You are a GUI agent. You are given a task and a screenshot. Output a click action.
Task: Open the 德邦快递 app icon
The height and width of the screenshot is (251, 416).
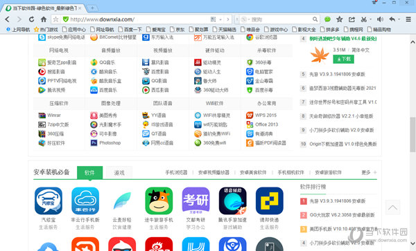click(270, 201)
